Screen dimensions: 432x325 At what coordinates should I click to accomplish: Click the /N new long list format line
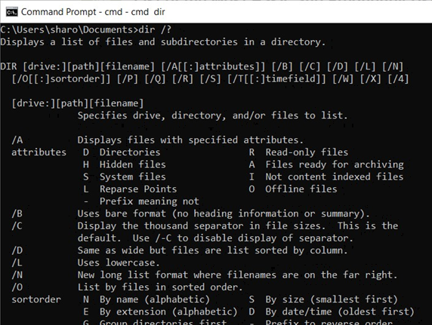204,275
